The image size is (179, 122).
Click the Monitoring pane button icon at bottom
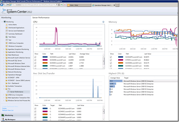pyautogui.click(x=3, y=115)
